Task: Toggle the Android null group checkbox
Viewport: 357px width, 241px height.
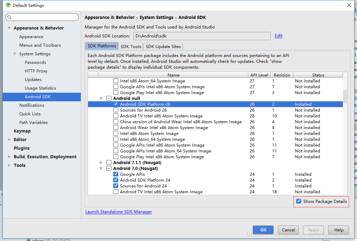Action: point(109,98)
